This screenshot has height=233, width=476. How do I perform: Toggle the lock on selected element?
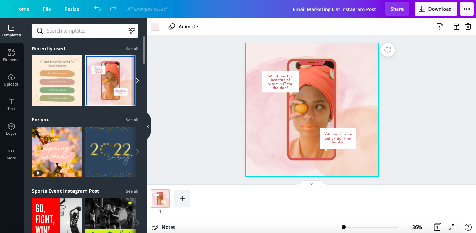coord(456,27)
